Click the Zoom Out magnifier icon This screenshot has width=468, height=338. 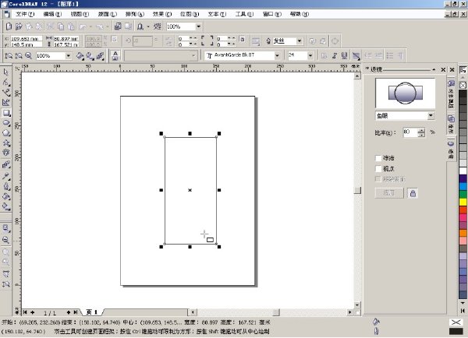29,55
